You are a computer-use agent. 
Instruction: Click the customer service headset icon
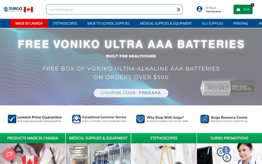(x=77, y=119)
